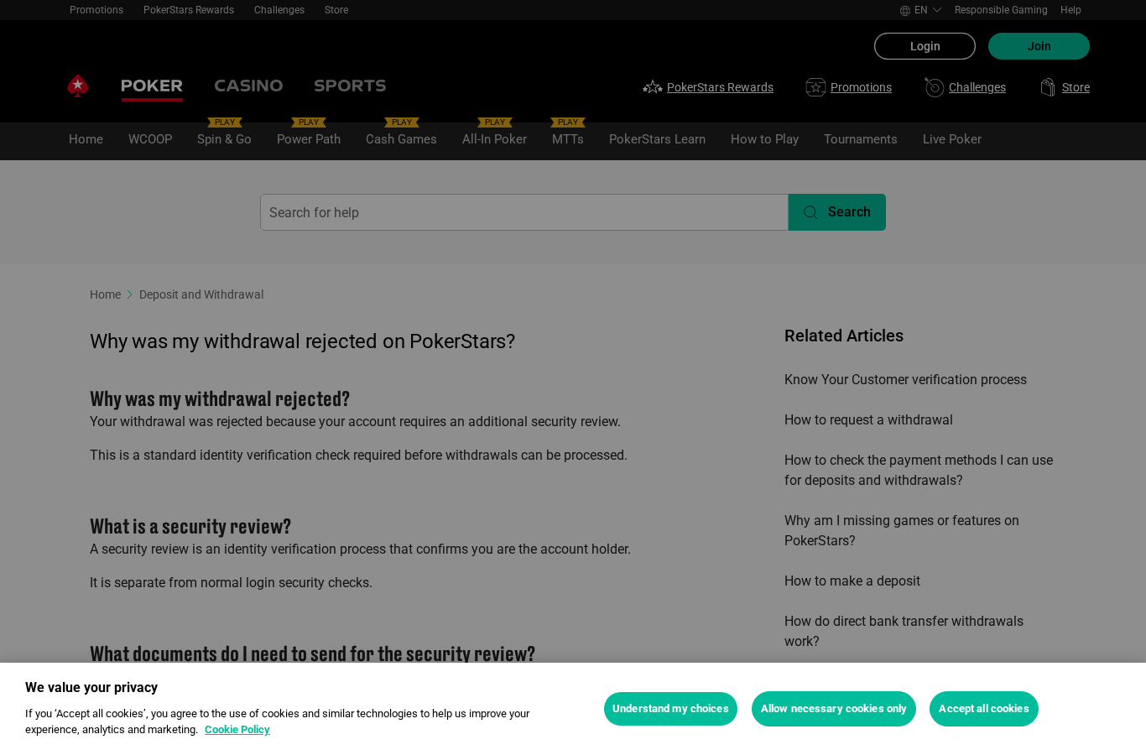The width and height of the screenshot is (1146, 755).
Task: Click the PokerStars red spade logo
Action: tap(78, 86)
